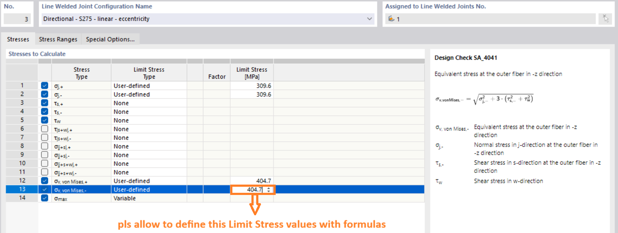Click the stepper arrows in row 13 Limit Stress
618x233 pixels.
tap(269, 190)
